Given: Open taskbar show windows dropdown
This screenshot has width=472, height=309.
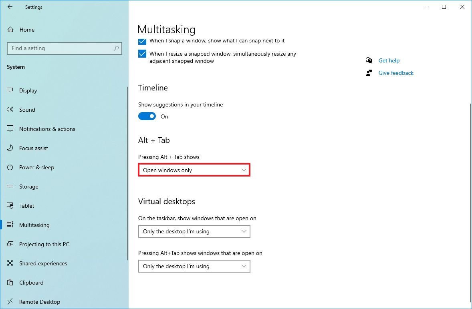Looking at the screenshot, I should [x=194, y=231].
